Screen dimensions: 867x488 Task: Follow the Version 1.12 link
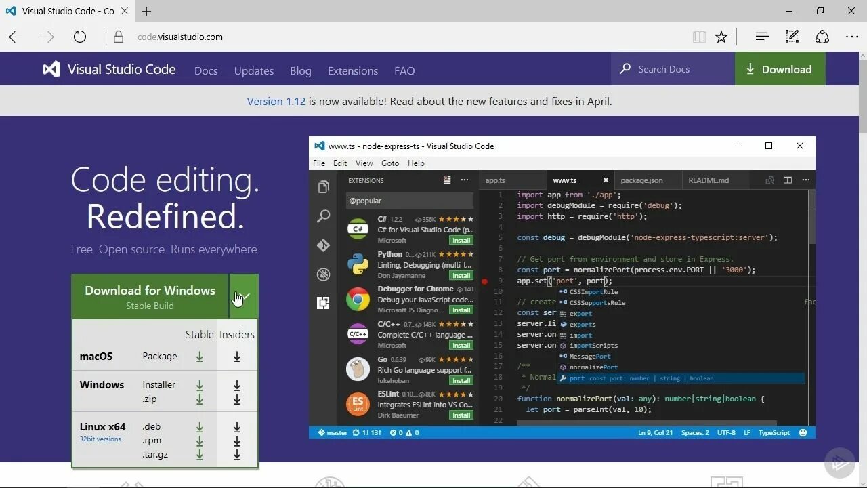tap(276, 101)
